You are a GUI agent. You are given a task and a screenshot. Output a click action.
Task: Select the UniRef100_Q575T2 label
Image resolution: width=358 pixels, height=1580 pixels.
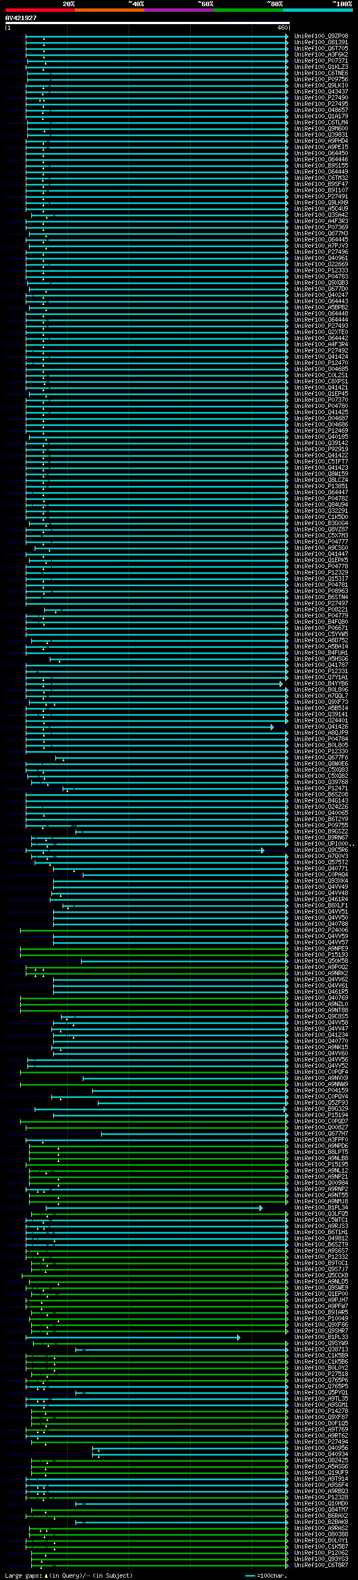click(321, 863)
